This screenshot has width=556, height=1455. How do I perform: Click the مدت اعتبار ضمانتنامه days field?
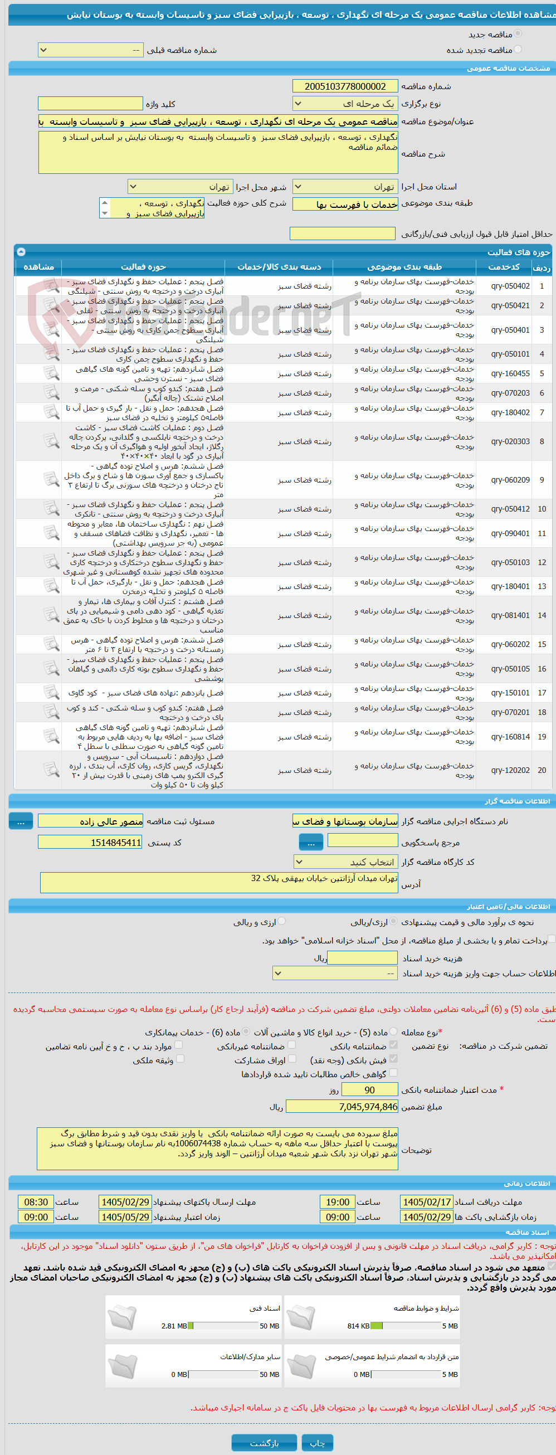[x=370, y=1090]
